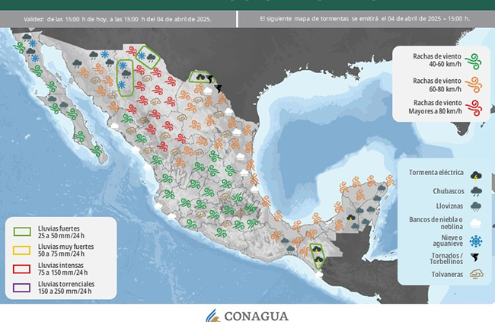Select the purple Lluvias torrenciales legend swatch
Viewport: 495px width, 322px height.
[x=23, y=287]
